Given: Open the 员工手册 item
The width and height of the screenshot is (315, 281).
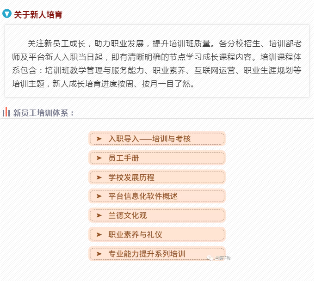Looking at the screenshot, I should [x=124, y=158].
